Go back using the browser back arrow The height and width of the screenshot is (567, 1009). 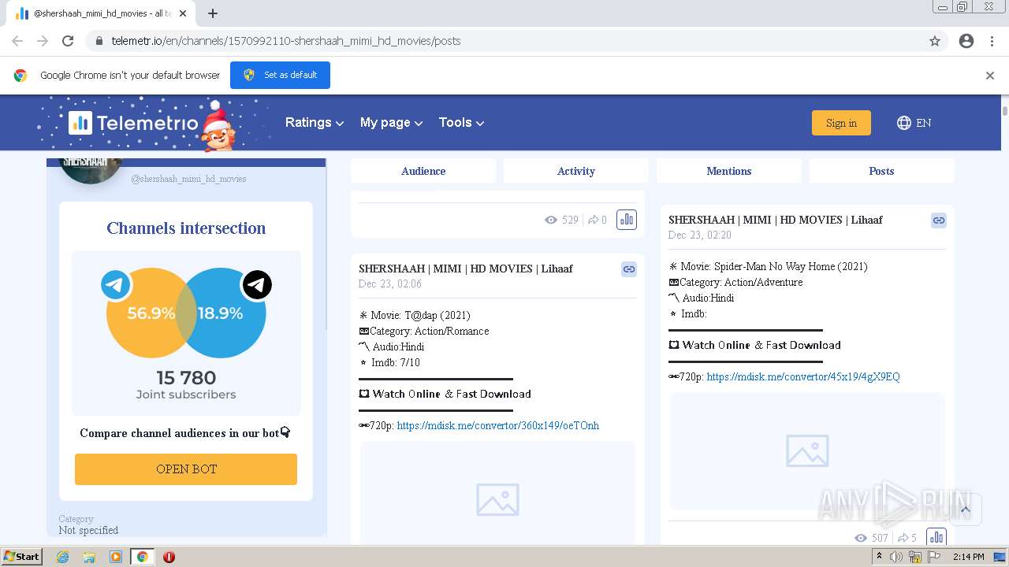17,41
